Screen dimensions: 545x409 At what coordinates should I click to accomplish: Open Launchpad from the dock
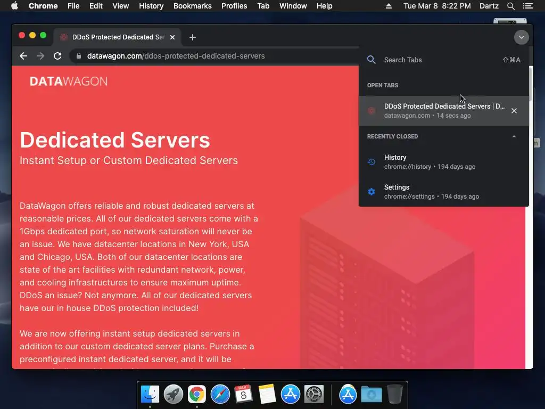point(174,394)
